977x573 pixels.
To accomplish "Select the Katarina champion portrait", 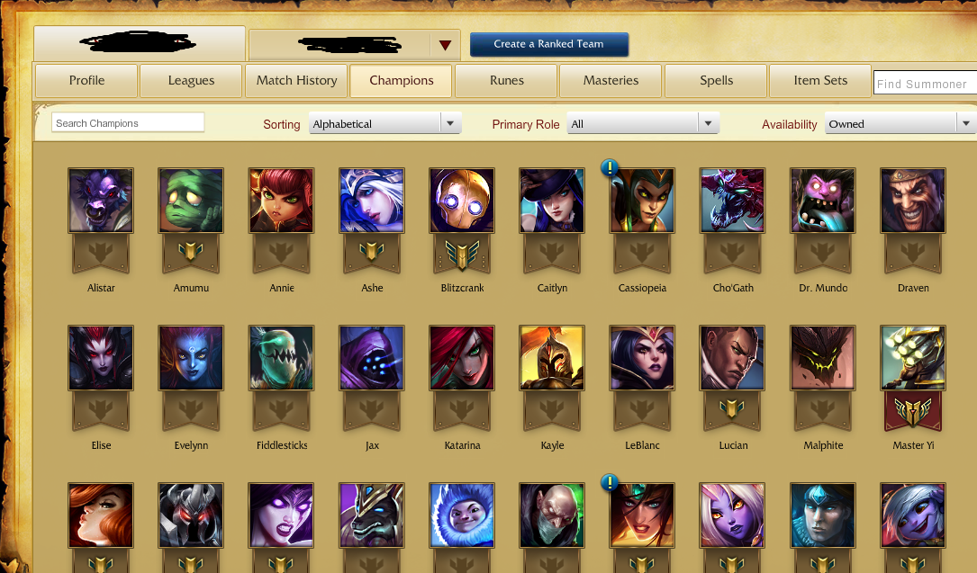I will pos(462,358).
